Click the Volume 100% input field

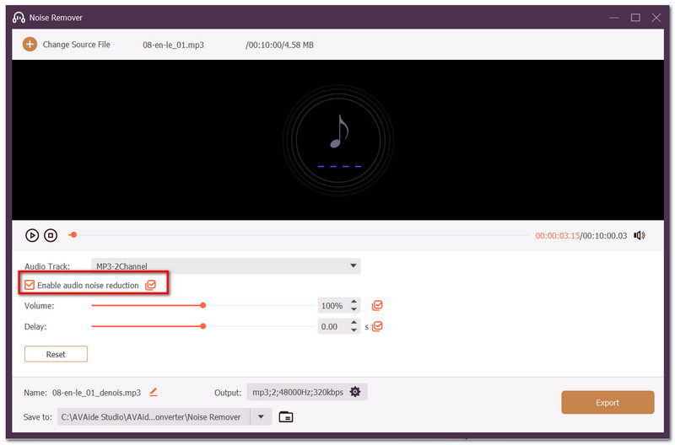pyautogui.click(x=333, y=306)
